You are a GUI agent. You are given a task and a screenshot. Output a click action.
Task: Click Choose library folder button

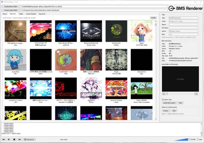[x=11, y=7]
